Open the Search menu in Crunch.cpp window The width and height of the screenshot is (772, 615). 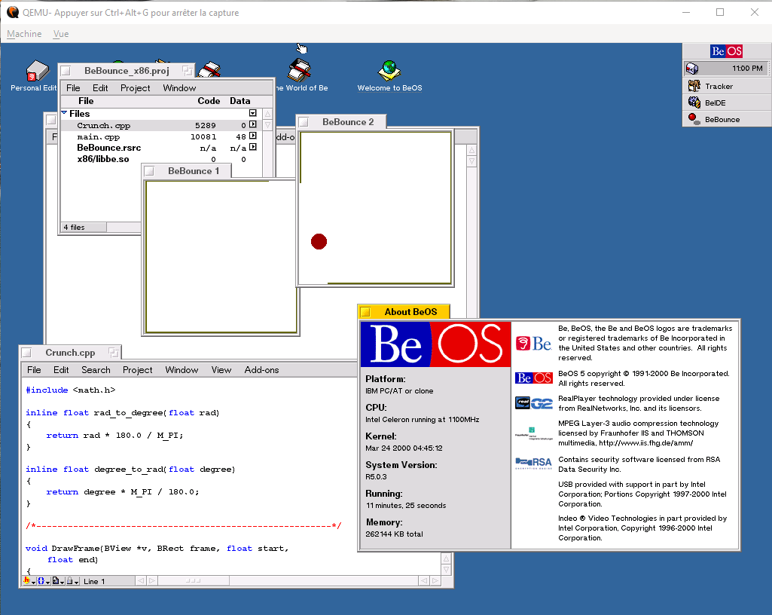96,369
